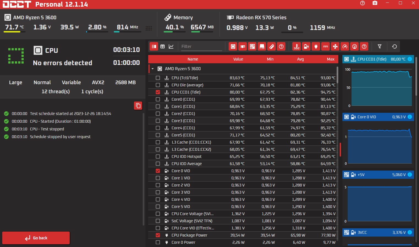
Task: Toggle fan sensor type filter
Action: 335,46
